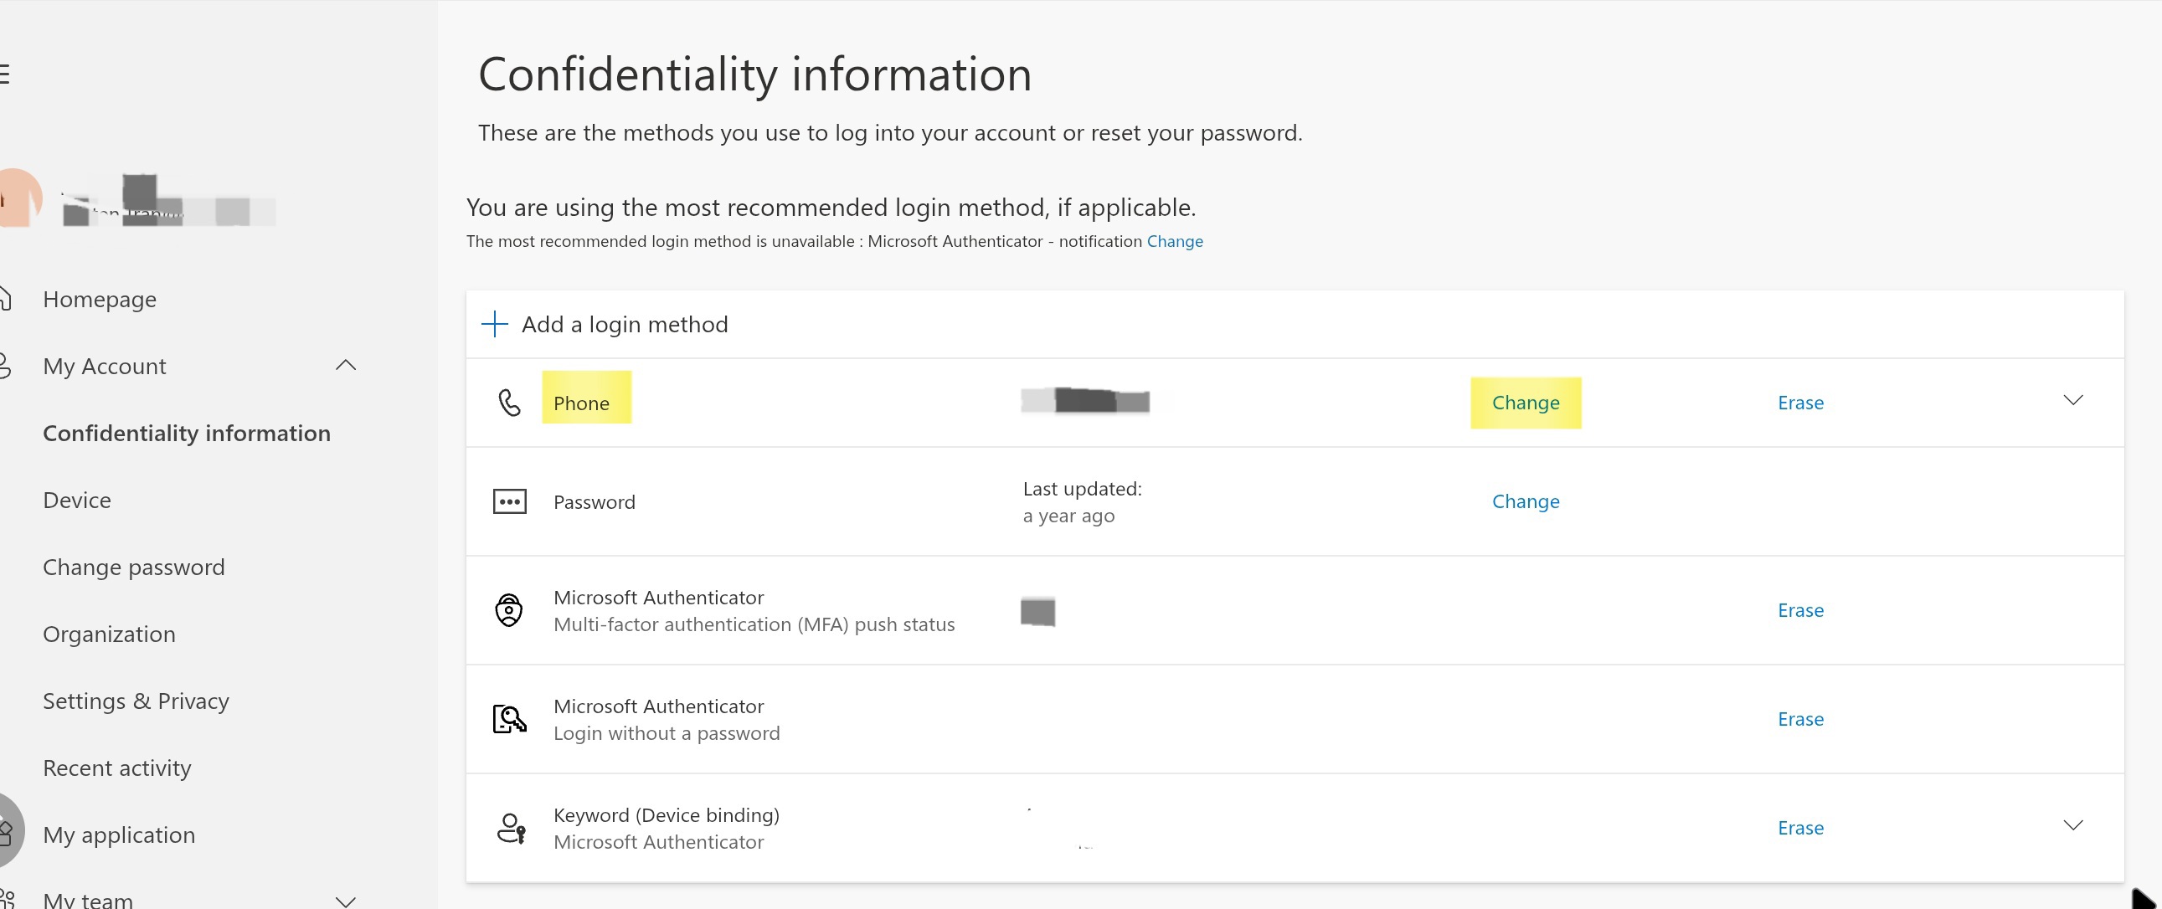2162x909 pixels.
Task: Click the passwordless login Authenticator icon
Action: [509, 719]
